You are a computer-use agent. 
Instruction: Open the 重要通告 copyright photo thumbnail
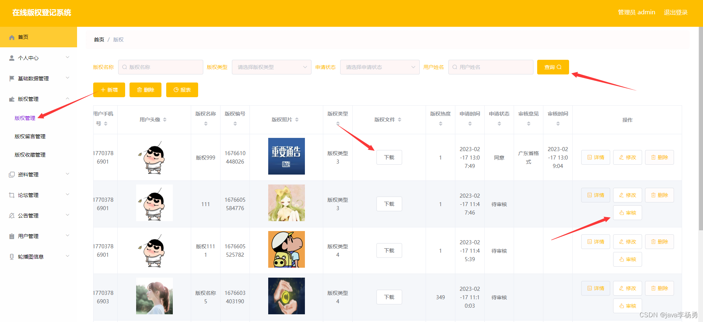pyautogui.click(x=287, y=156)
